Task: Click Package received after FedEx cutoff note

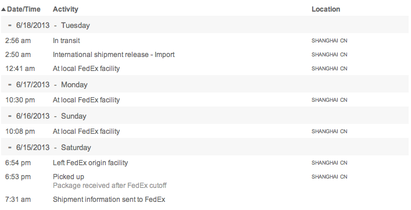Action: click(x=109, y=186)
